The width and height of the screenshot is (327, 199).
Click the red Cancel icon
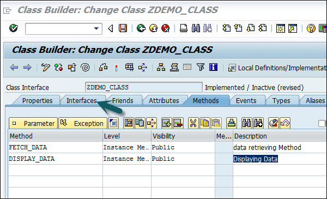pyautogui.click(x=166, y=28)
